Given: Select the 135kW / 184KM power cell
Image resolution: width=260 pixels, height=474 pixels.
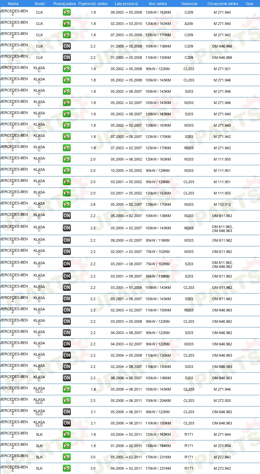Looking at the screenshot, I should pos(158,446).
